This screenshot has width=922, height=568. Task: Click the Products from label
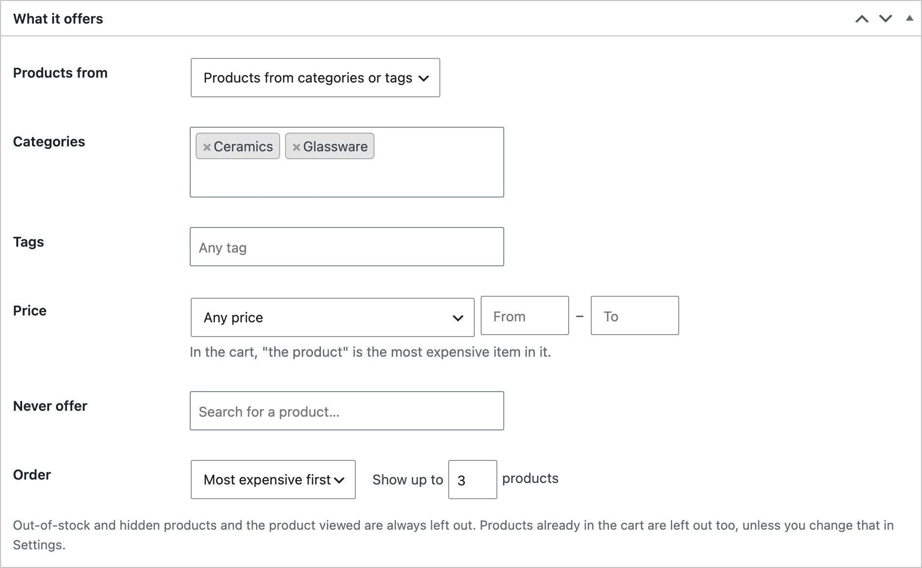pyautogui.click(x=60, y=73)
